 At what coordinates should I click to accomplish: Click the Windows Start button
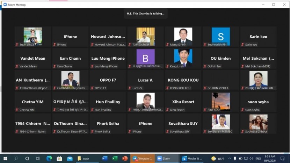(5, 158)
